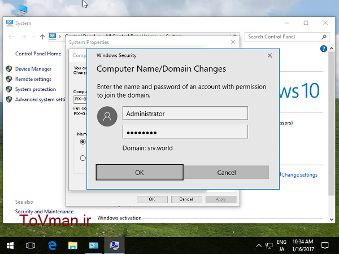Click System protection shield icon
Screen dimensions: 339x254
9,89
